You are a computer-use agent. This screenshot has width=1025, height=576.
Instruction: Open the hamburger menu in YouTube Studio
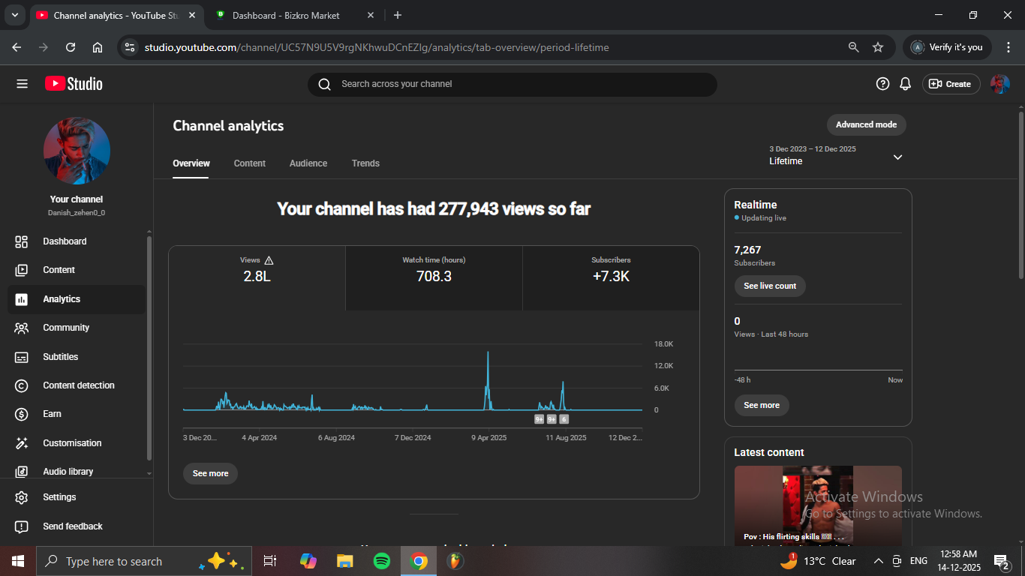[22, 84]
